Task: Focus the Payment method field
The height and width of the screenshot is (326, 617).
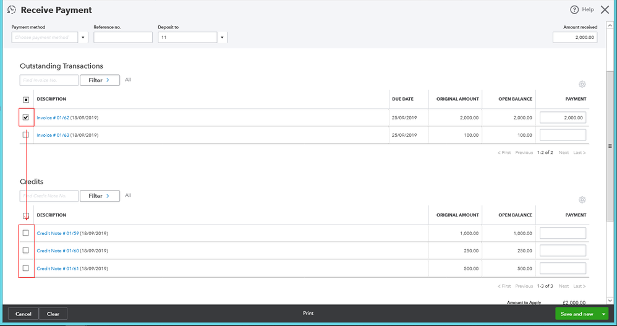Action: [x=45, y=37]
